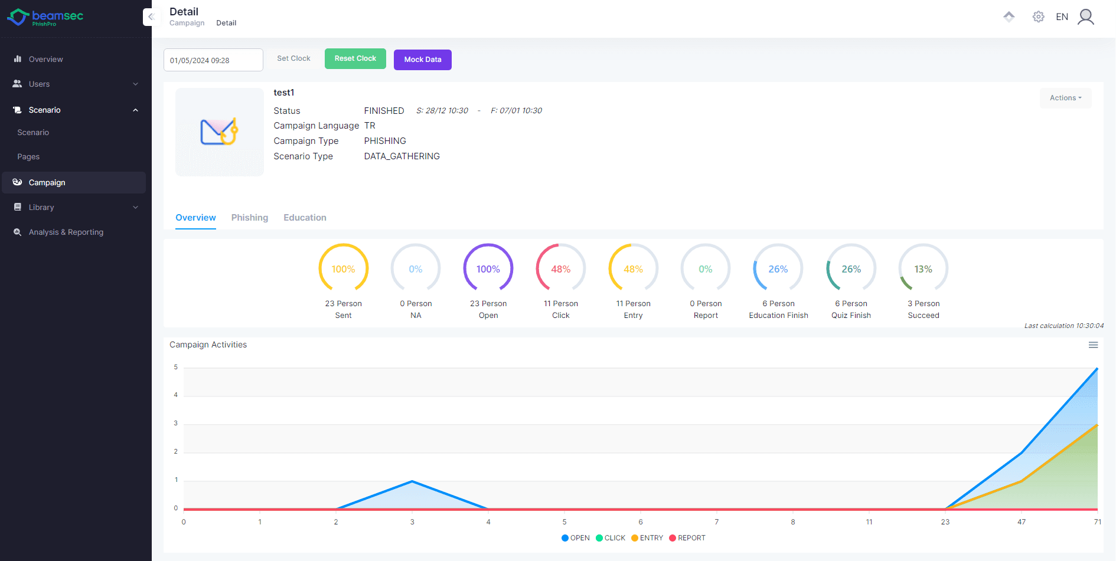Open the Education tab
The height and width of the screenshot is (561, 1116).
point(305,217)
